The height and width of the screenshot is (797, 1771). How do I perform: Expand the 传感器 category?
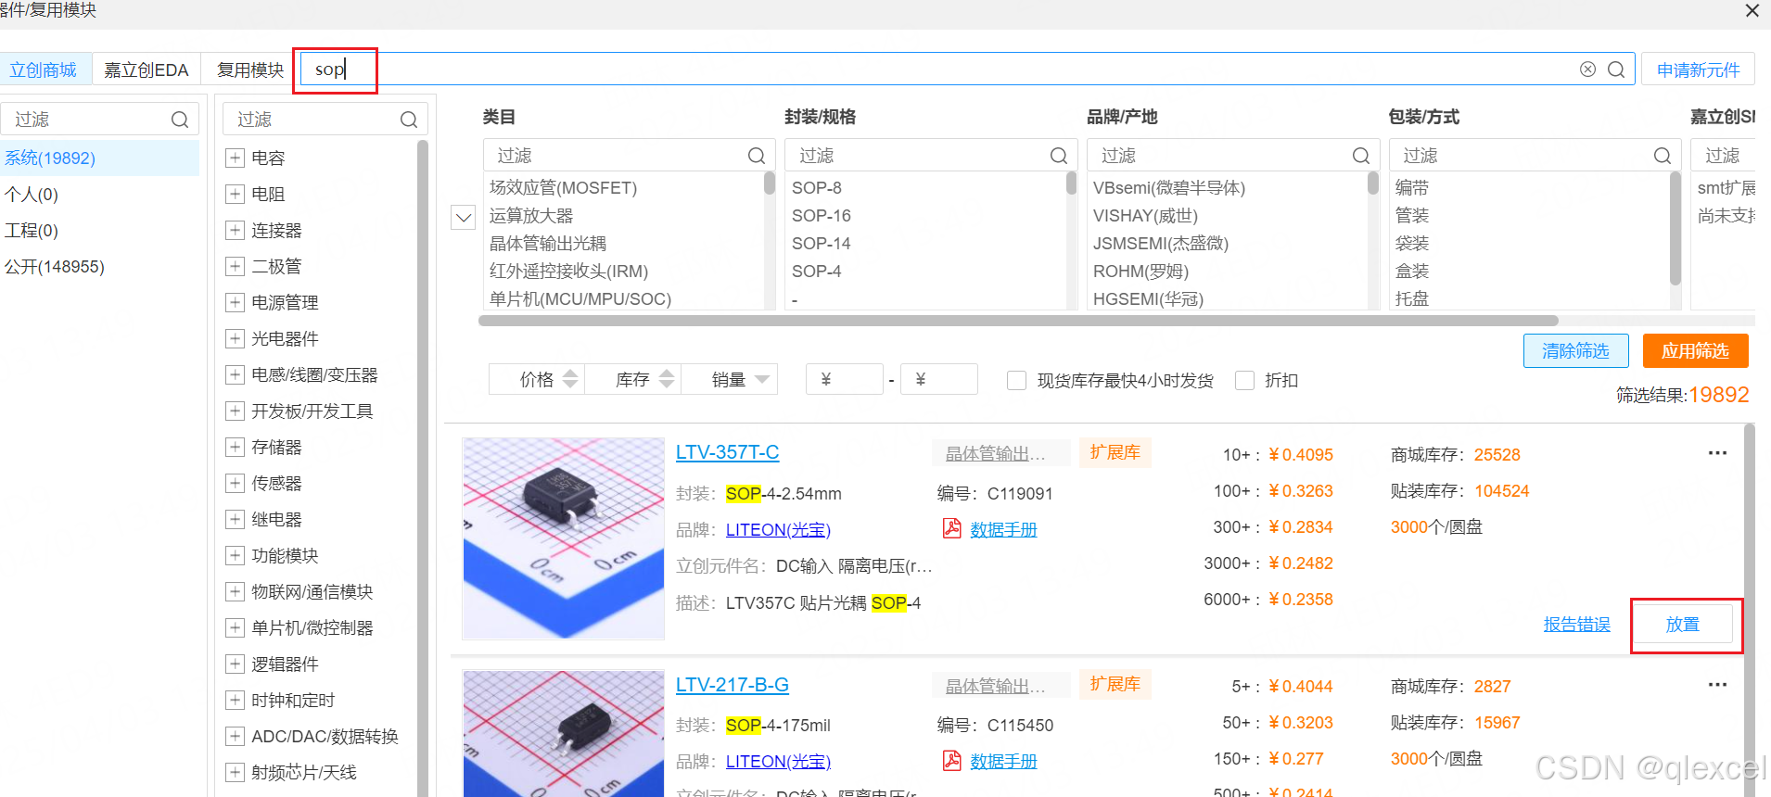coord(235,483)
